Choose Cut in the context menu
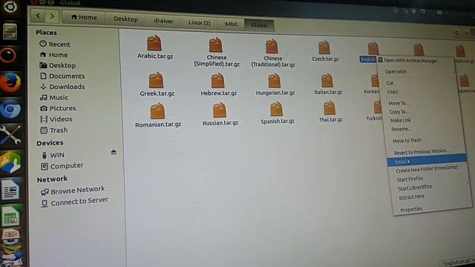475x267 pixels. 390,83
